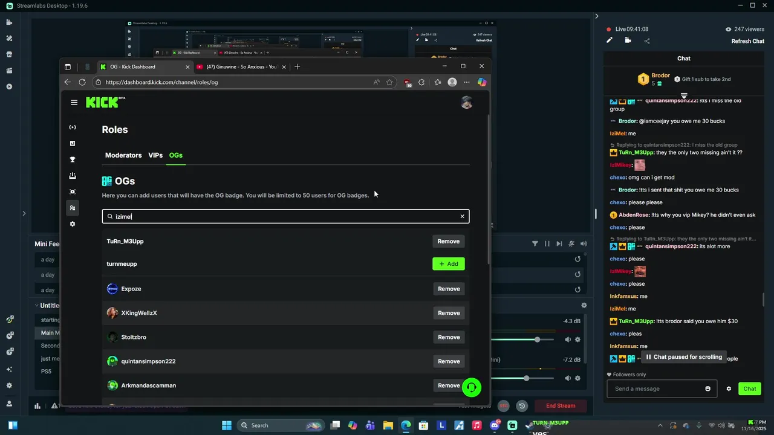Open settings for the -4.3 dB source
The image size is (774, 435).
[x=578, y=340]
